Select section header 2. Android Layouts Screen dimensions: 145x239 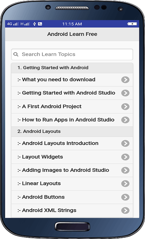(72, 131)
